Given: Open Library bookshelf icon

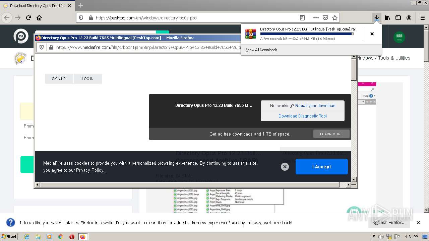Looking at the screenshot, I should click(387, 18).
